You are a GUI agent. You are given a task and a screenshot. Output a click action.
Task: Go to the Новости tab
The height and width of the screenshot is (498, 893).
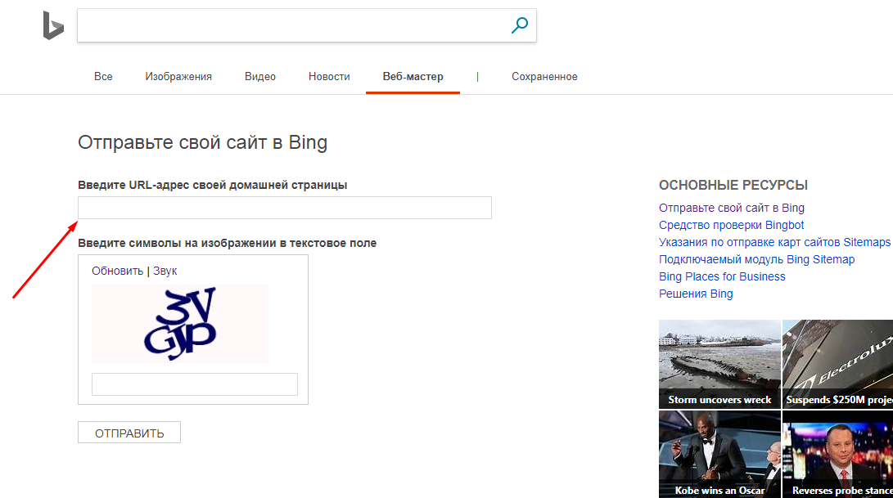(x=329, y=76)
